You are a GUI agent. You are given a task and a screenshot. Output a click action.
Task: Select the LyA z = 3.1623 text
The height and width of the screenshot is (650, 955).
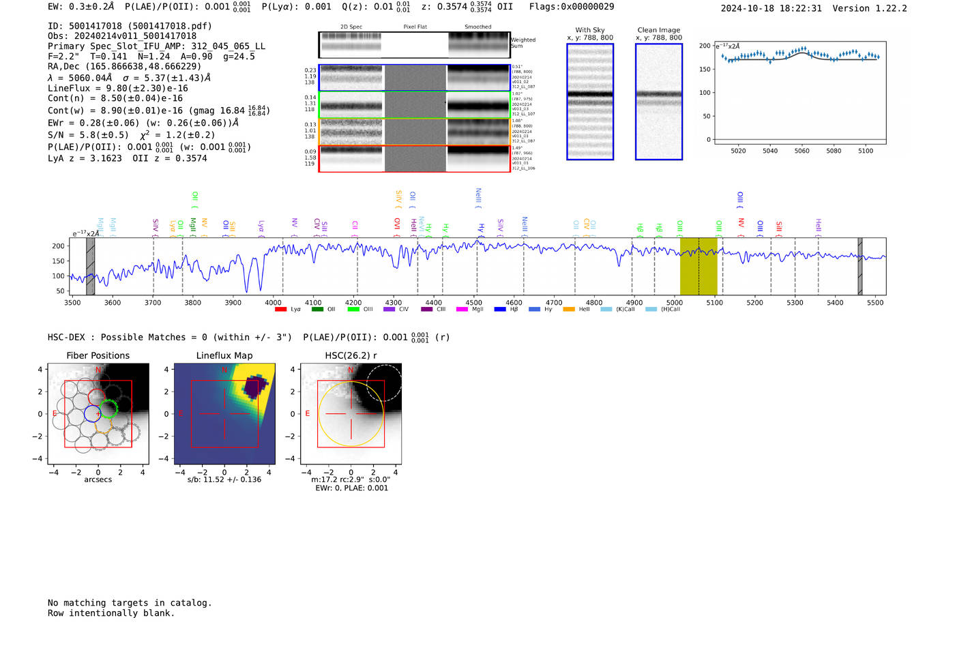tap(85, 158)
